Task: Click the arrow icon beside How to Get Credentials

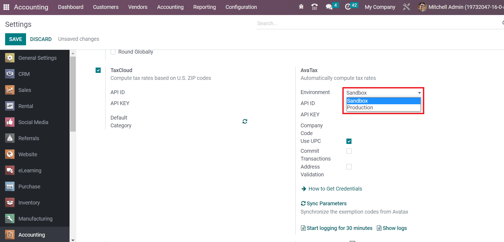Action: click(x=304, y=189)
